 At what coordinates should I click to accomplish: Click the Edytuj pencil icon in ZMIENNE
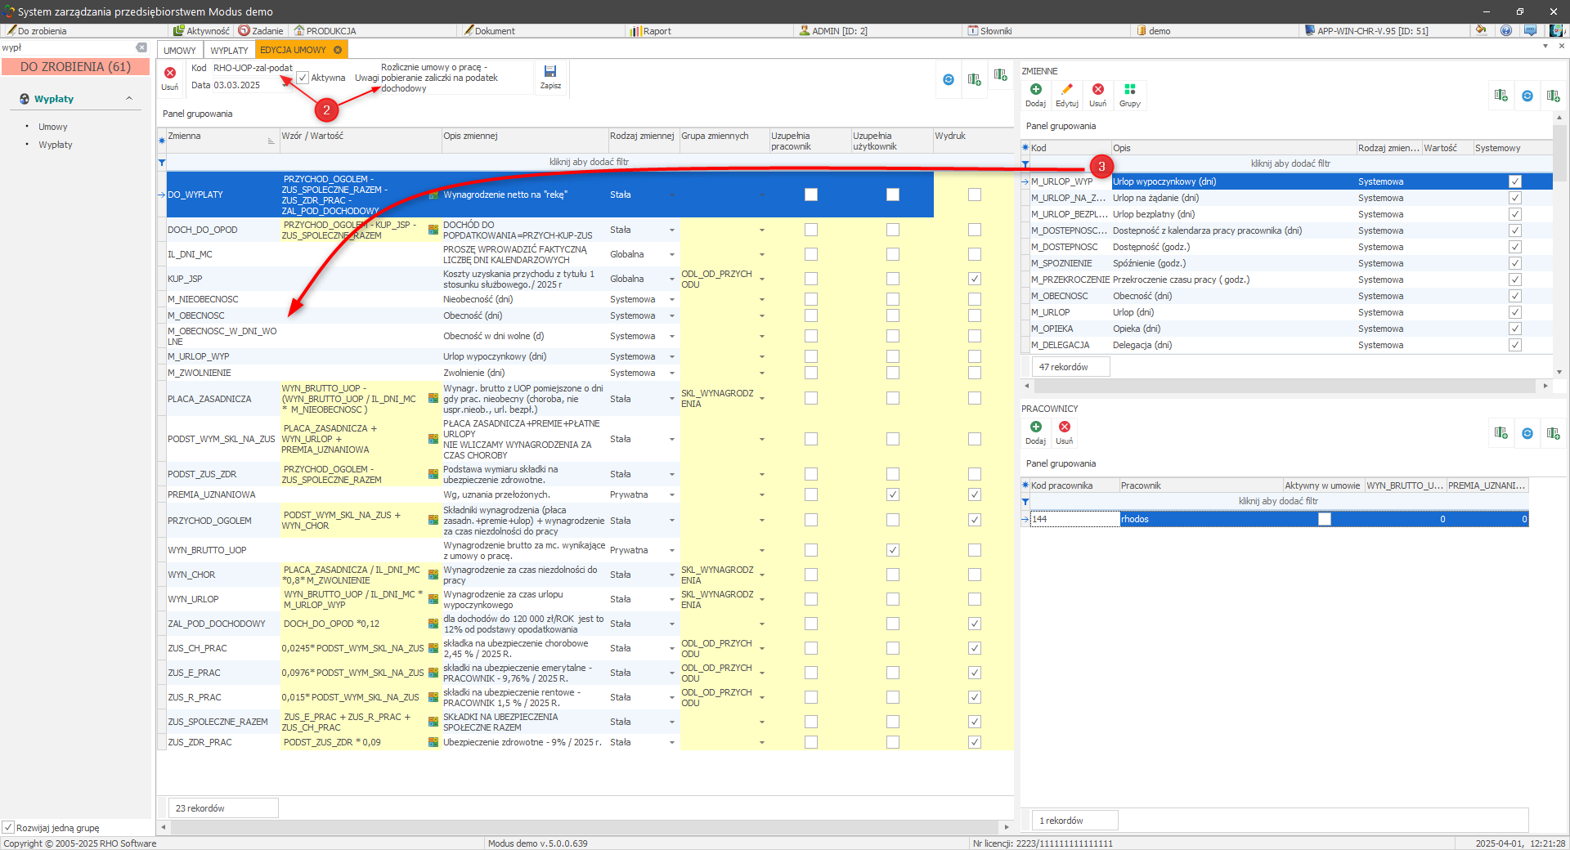point(1066,90)
